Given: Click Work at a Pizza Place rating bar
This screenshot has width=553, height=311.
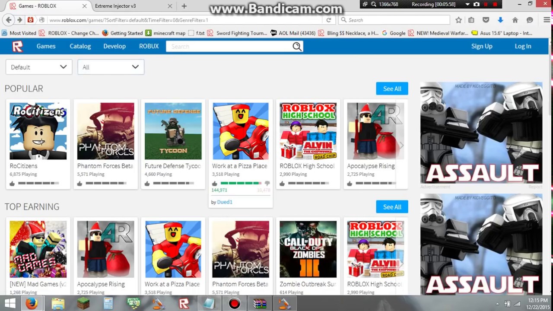Looking at the screenshot, I should pos(241,184).
